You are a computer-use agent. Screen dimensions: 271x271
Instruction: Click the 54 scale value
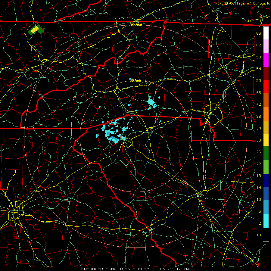click(x=259, y=69)
